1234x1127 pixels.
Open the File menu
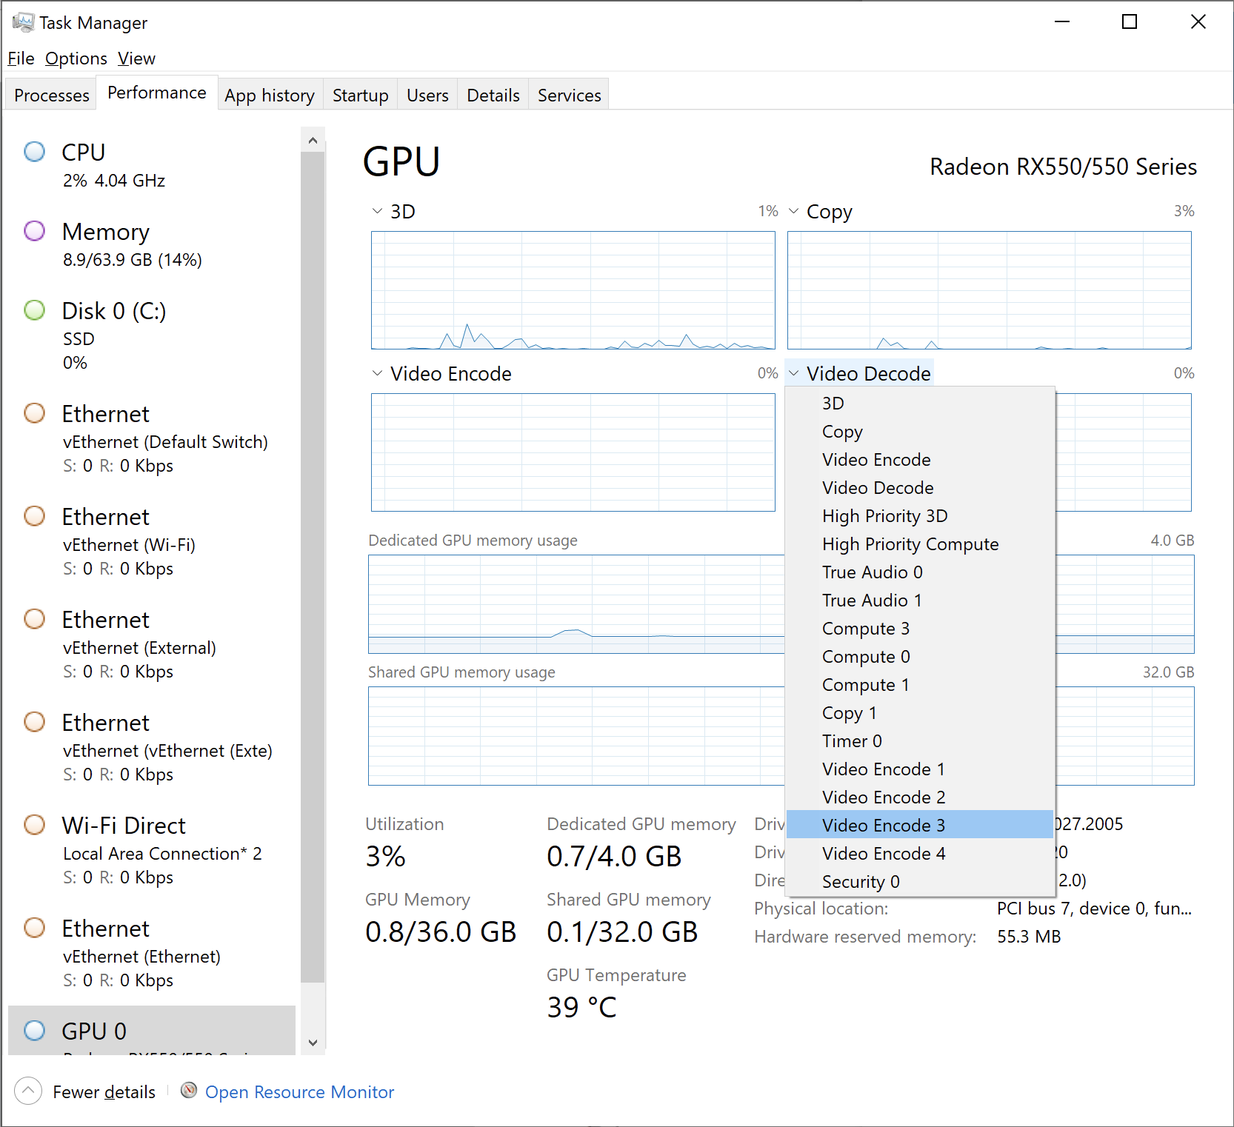coord(21,58)
